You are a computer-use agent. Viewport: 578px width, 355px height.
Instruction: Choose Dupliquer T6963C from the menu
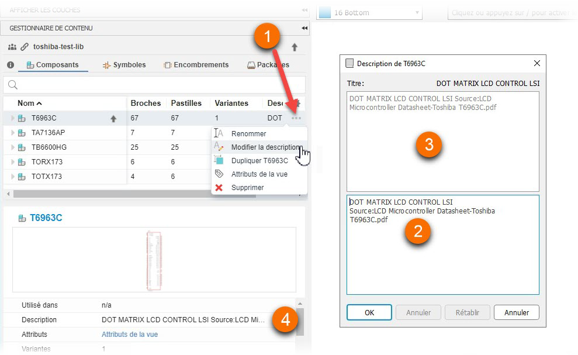click(x=259, y=160)
